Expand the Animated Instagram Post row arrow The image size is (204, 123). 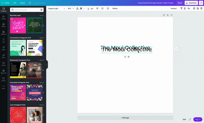click(43, 92)
